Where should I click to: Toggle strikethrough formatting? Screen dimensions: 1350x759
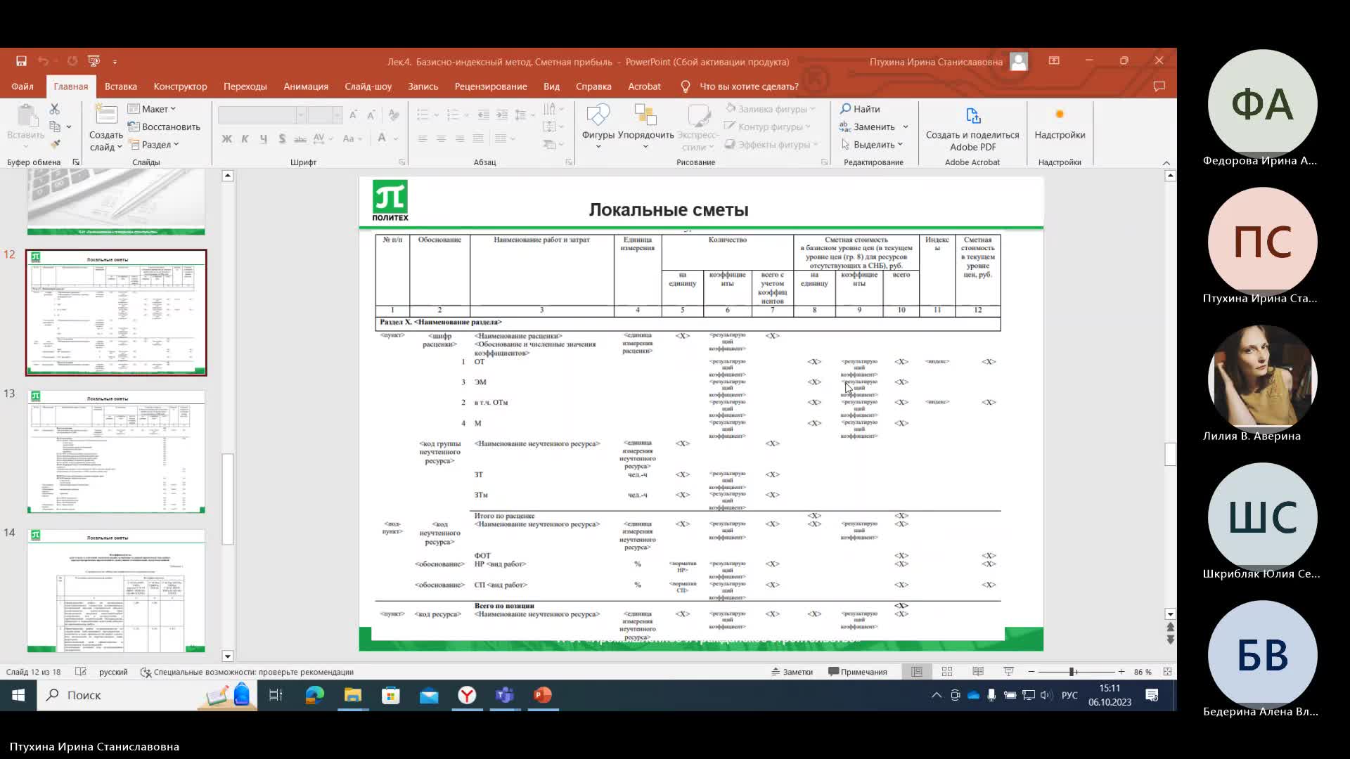point(300,138)
